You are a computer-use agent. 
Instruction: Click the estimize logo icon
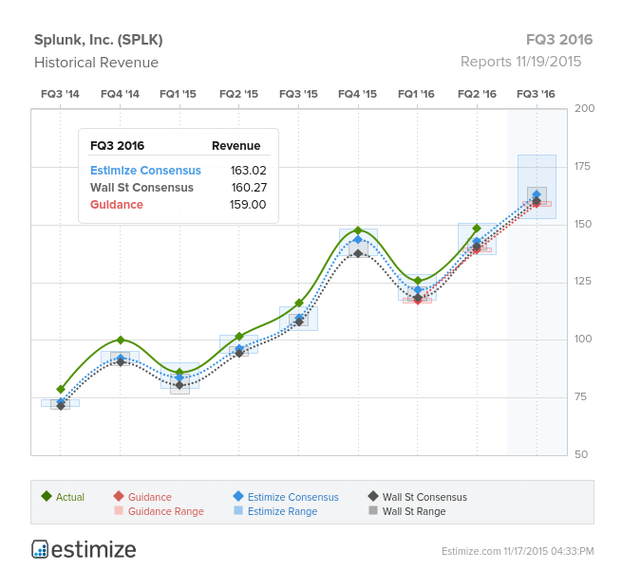click(40, 549)
